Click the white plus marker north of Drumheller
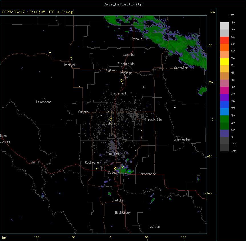This screenshot has width=246, height=241. click(x=175, y=107)
